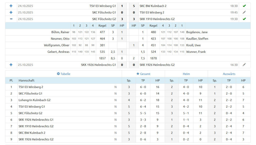
Task: Select Lohengrin Kulmbach G2 team row
Action: coord(35,100)
